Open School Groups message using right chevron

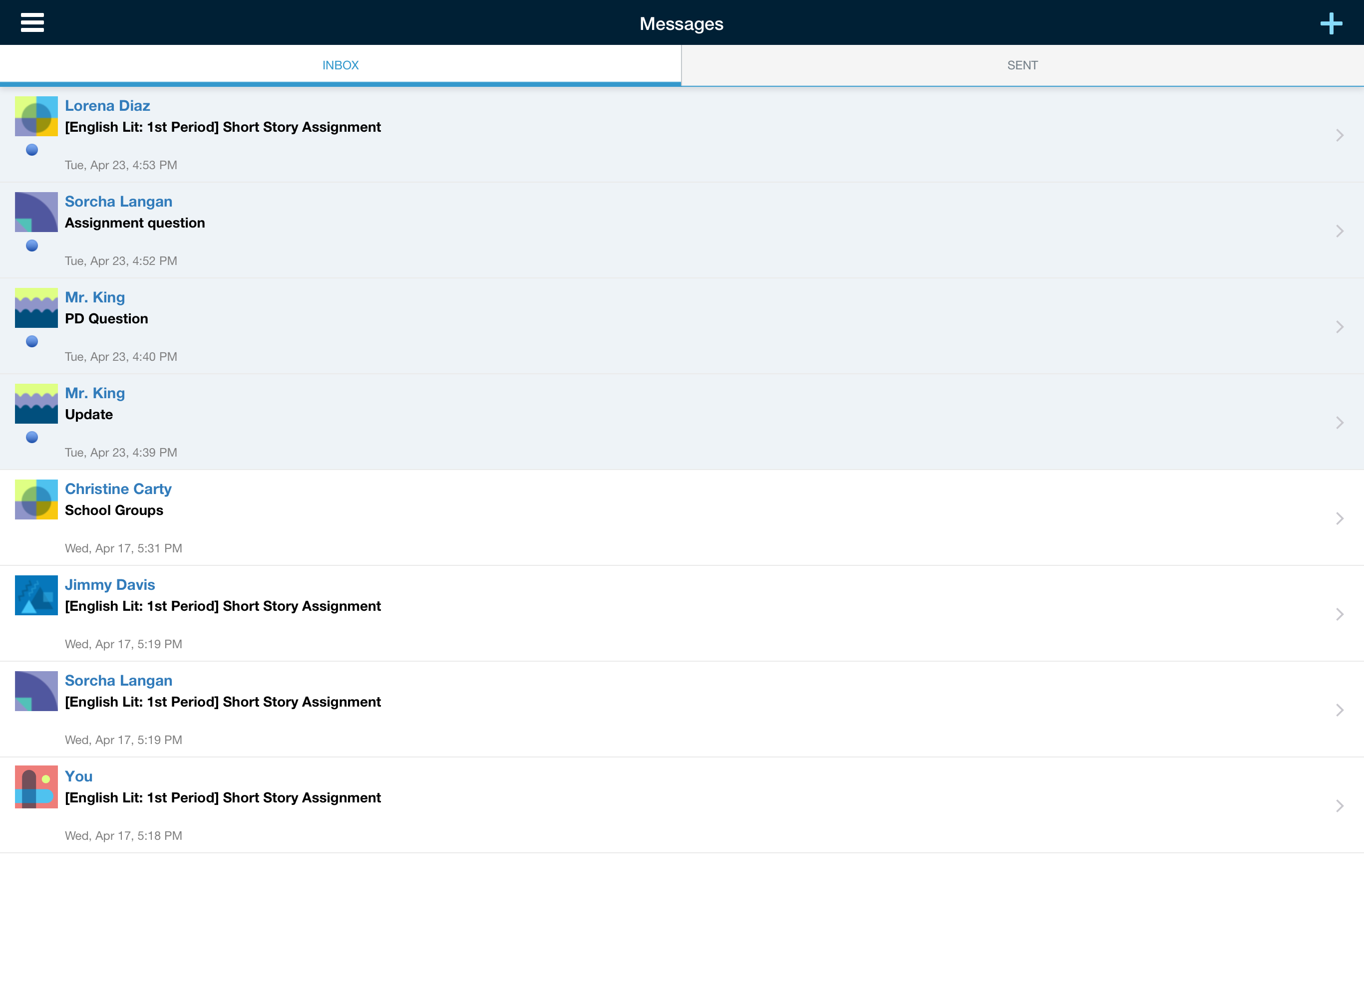tap(1339, 518)
